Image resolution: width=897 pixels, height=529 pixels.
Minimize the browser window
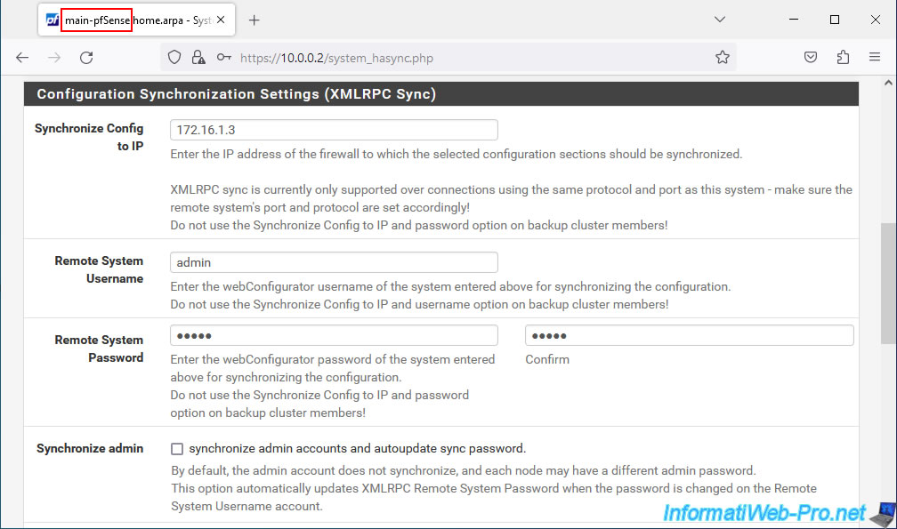click(794, 20)
